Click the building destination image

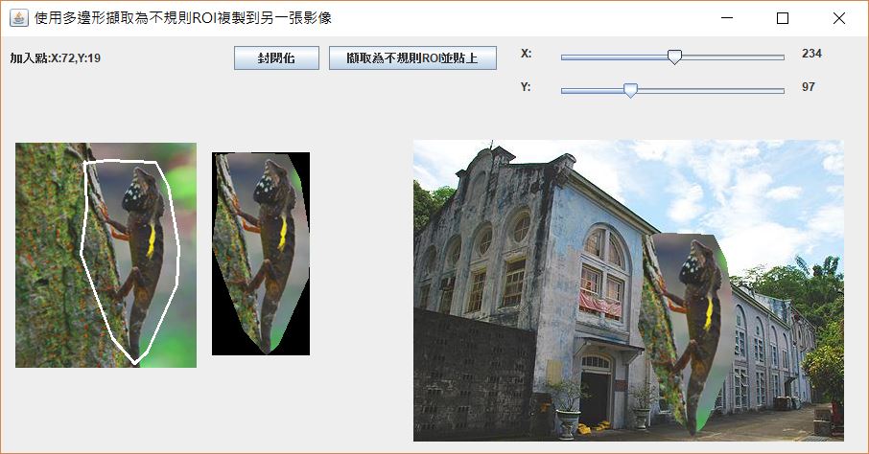click(x=628, y=290)
